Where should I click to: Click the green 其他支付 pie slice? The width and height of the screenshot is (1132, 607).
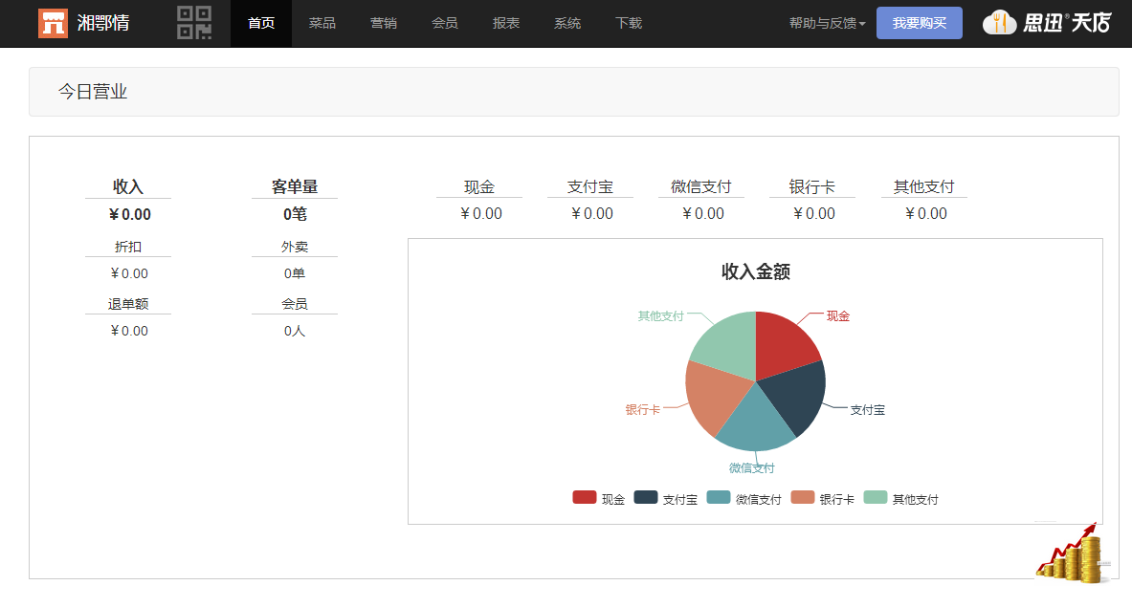coord(727,346)
